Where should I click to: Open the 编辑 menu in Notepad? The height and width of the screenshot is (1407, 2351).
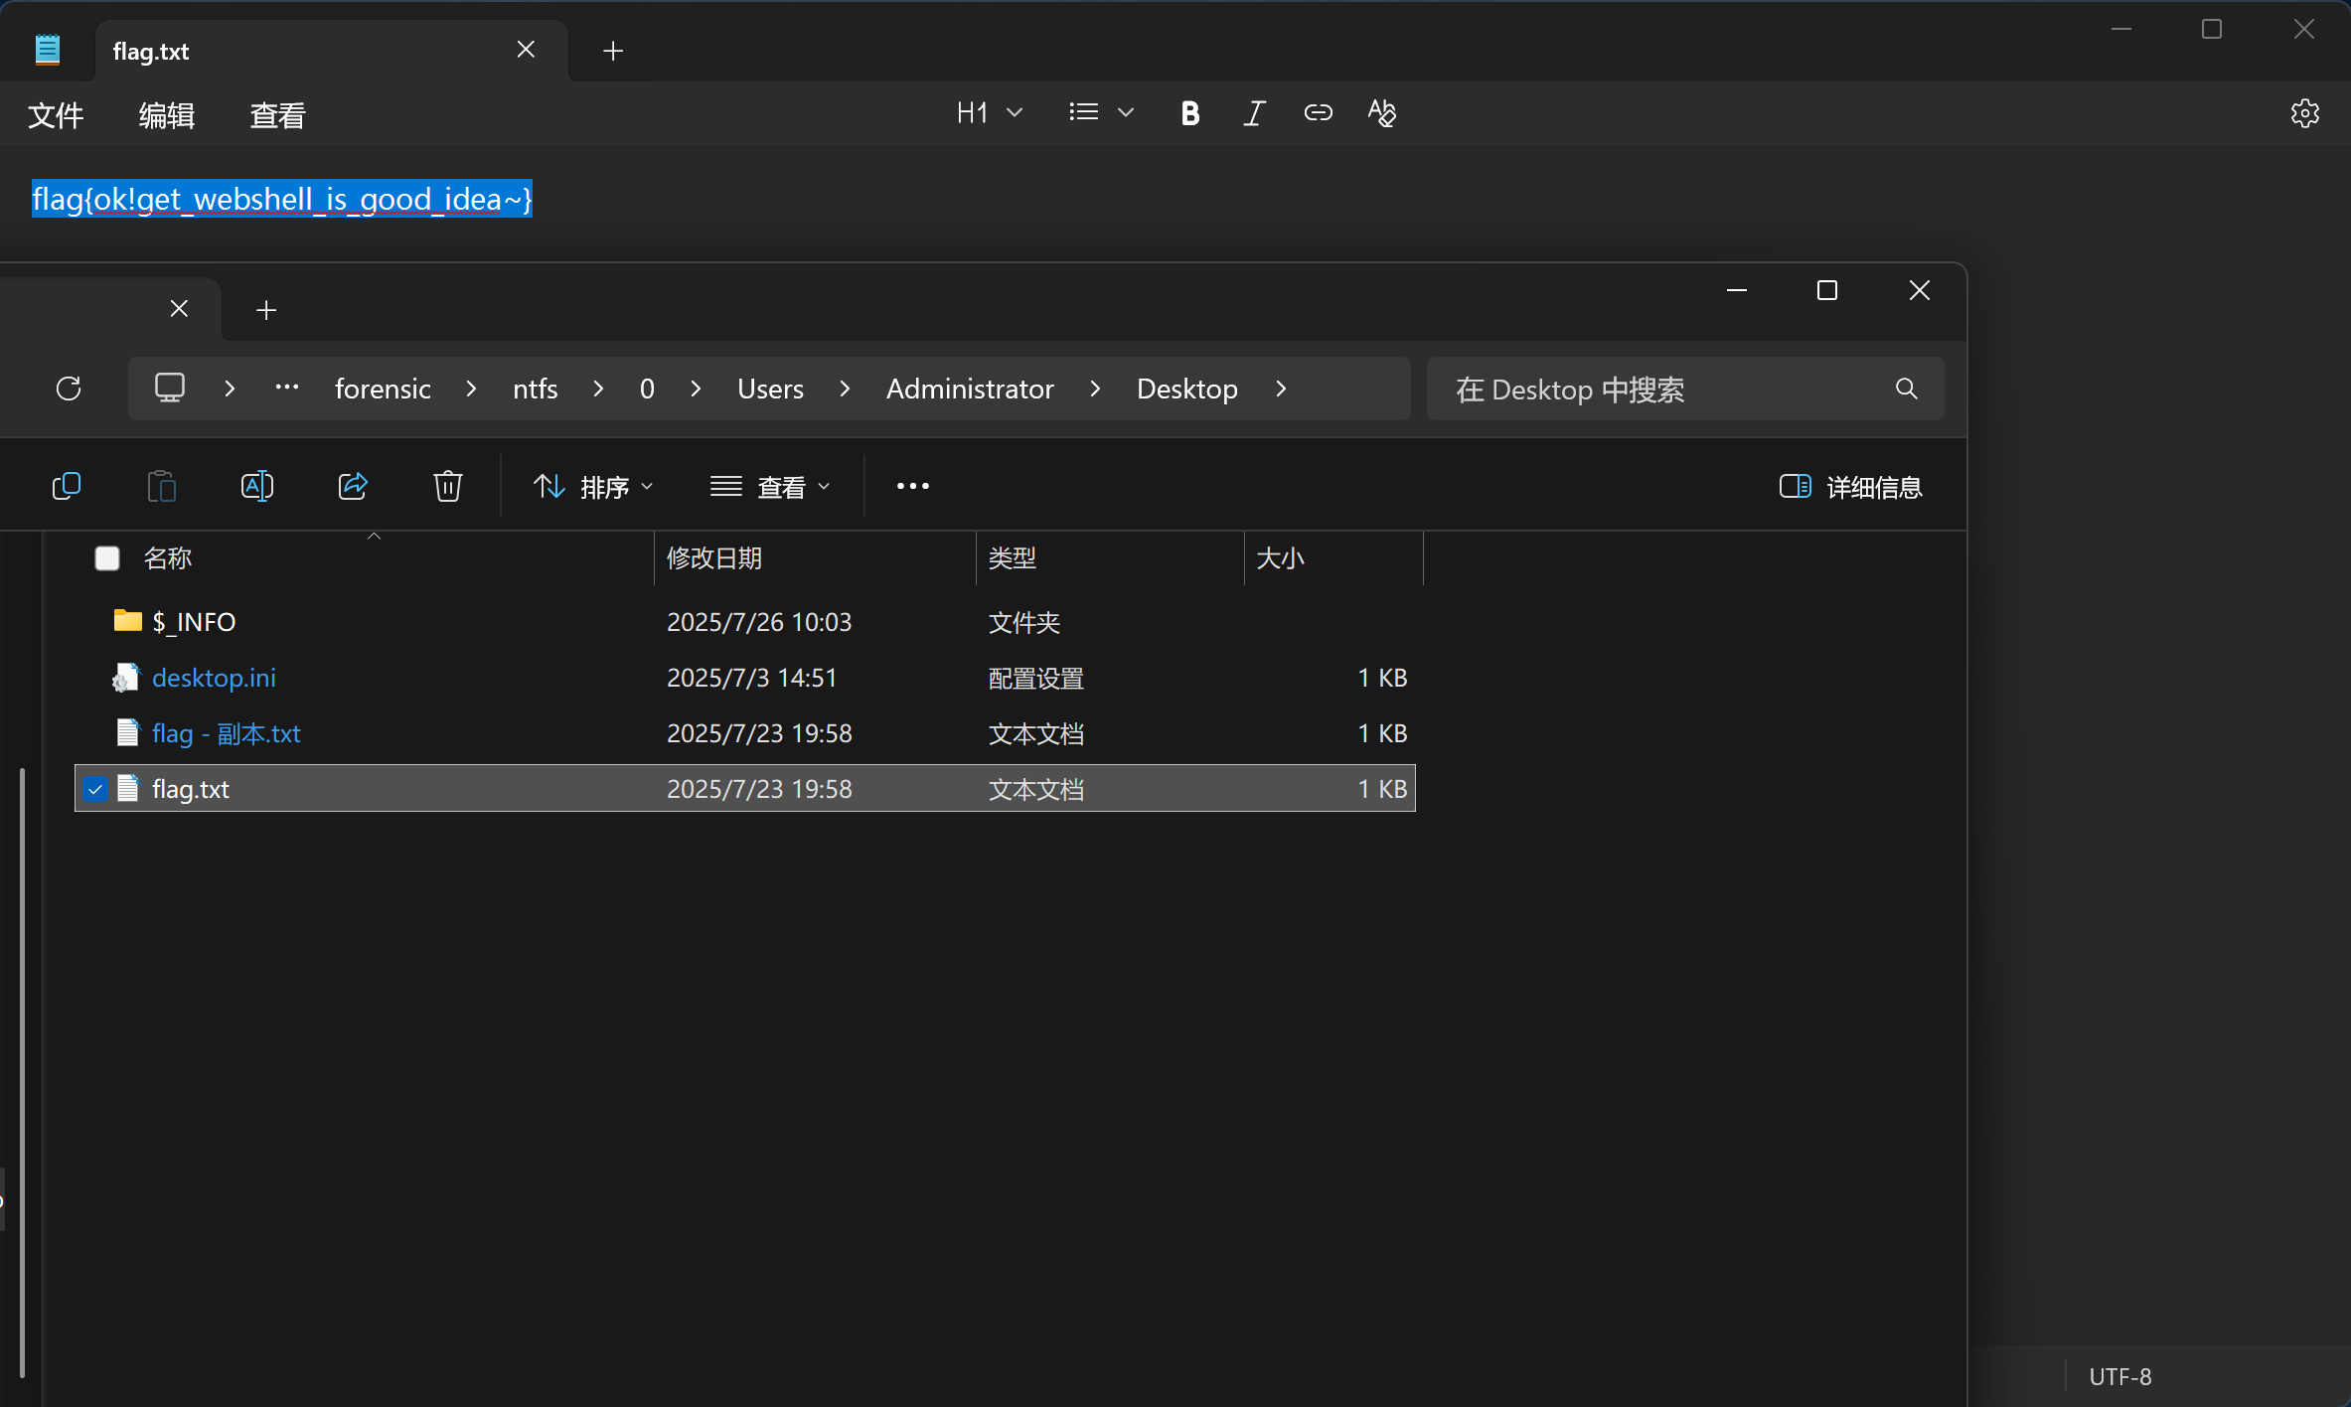[166, 116]
